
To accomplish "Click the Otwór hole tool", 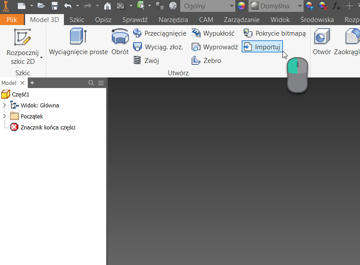I will point(322,42).
